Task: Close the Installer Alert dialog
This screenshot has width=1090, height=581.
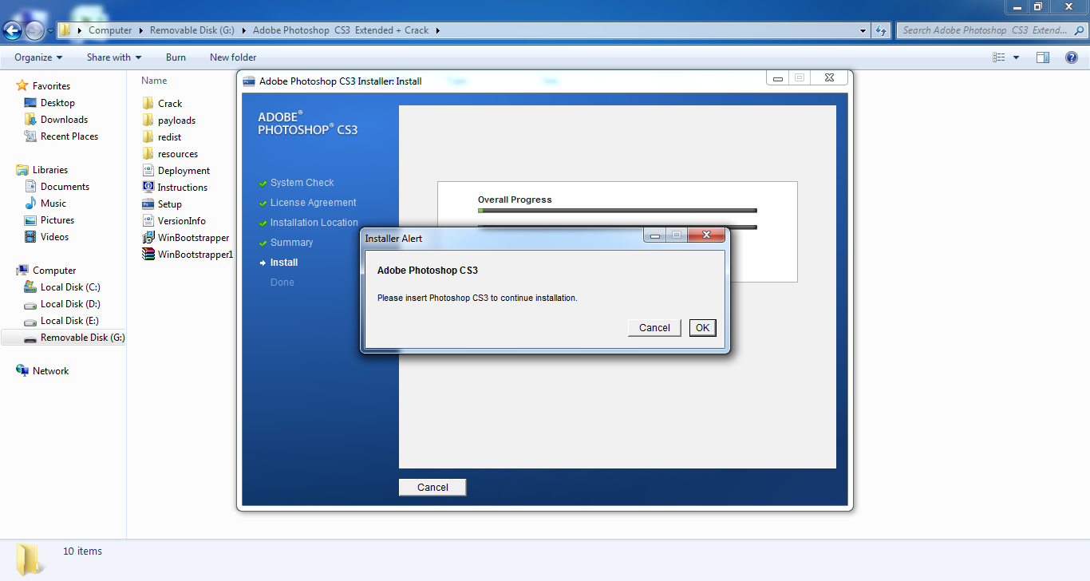Action: click(x=707, y=235)
